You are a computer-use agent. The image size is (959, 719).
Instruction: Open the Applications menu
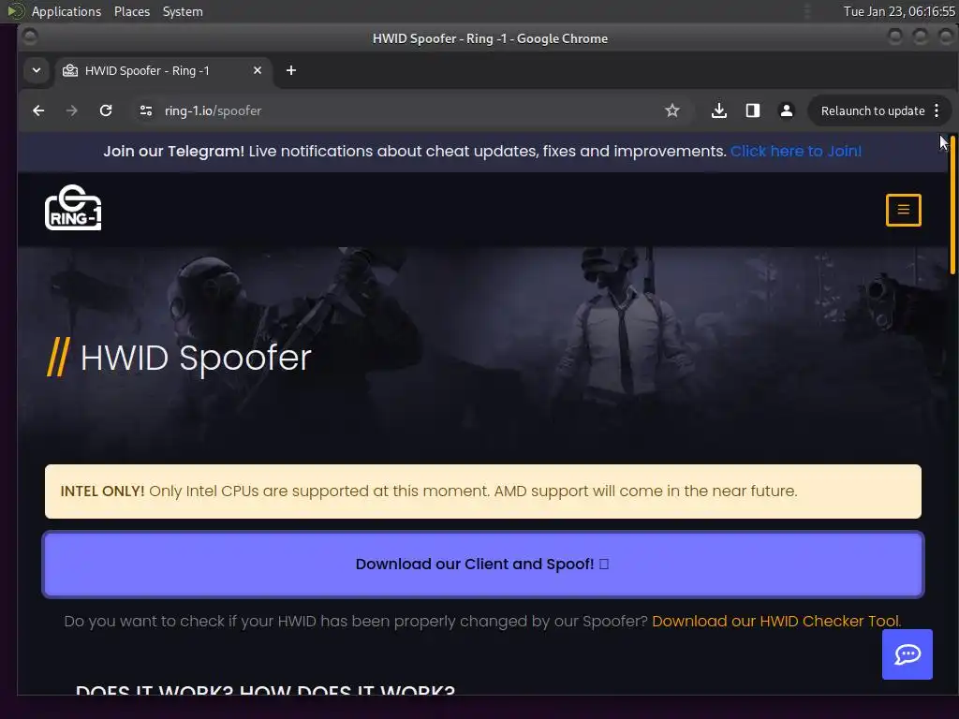coord(66,11)
